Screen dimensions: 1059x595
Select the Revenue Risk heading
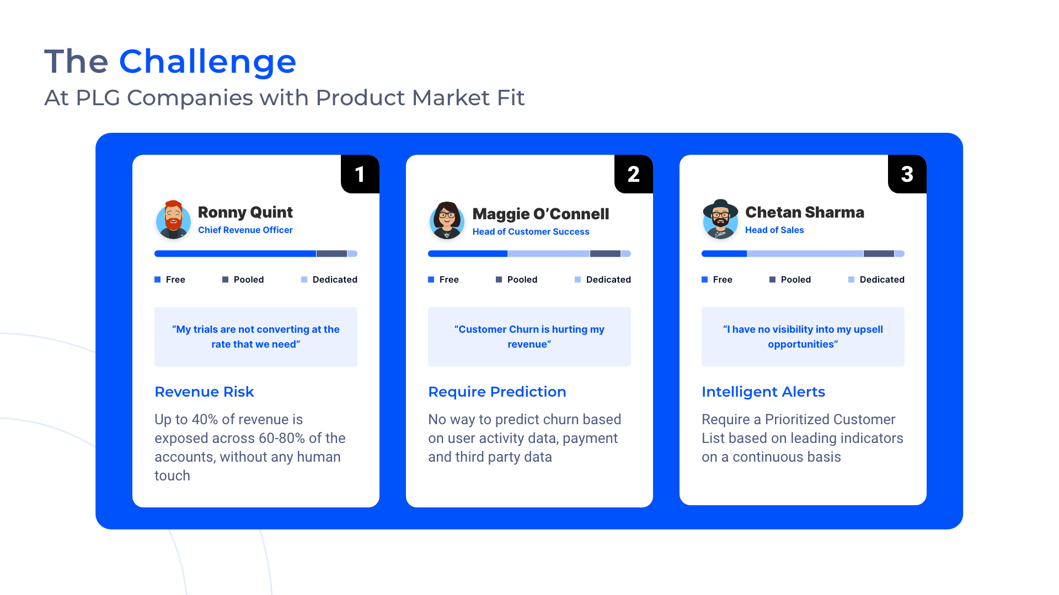[x=204, y=392]
